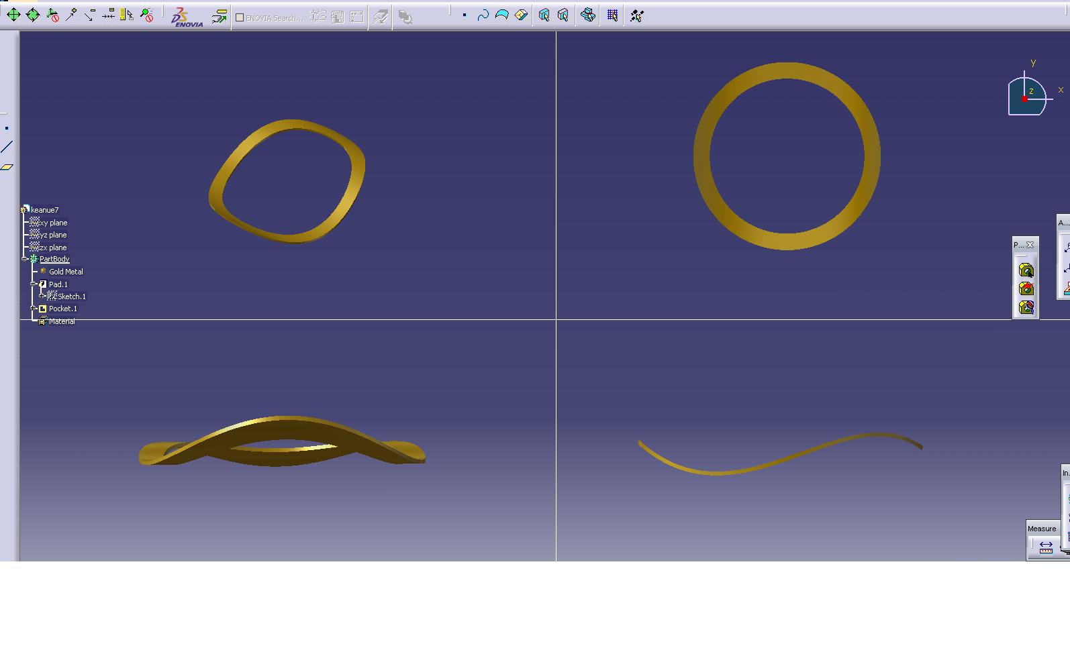Select the blue line tool in left sidebar

click(x=7, y=147)
